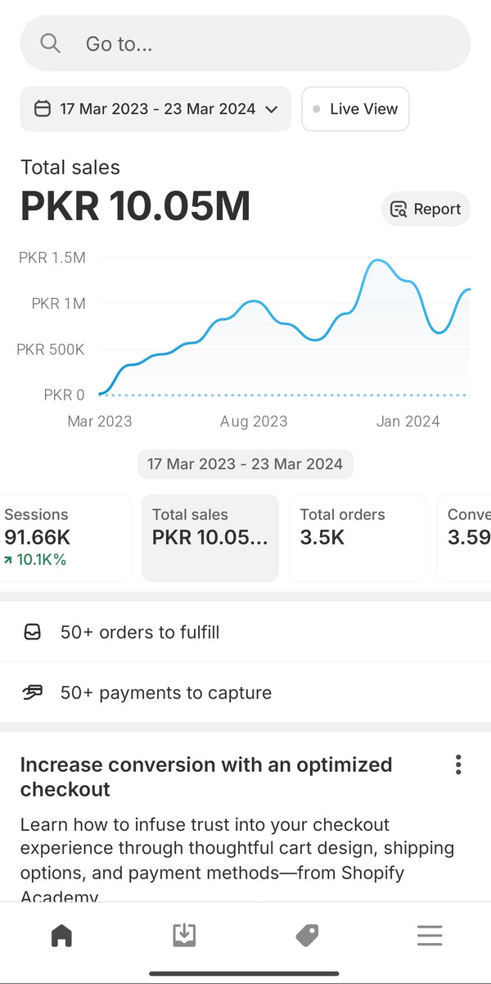The height and width of the screenshot is (984, 491).
Task: Open the sales Report button
Action: [x=426, y=209]
